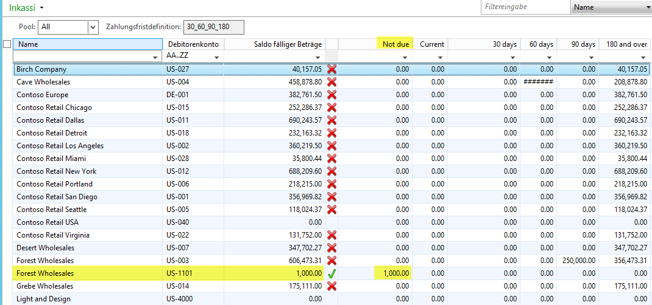This screenshot has width=652, height=305.
Task: Click the 180 and over column header
Action: click(625, 44)
